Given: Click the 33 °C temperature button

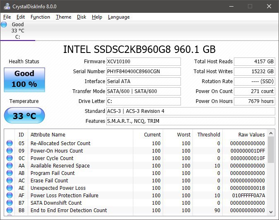Looking at the screenshot, I should (x=24, y=115).
